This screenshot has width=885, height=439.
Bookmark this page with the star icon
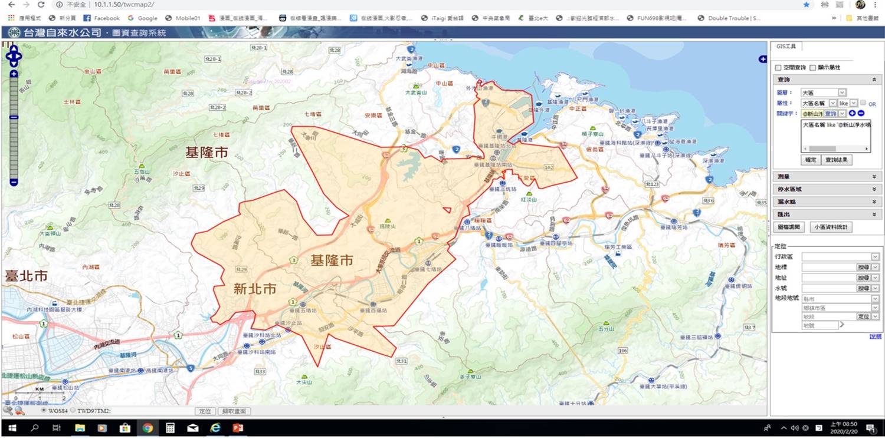click(x=806, y=4)
